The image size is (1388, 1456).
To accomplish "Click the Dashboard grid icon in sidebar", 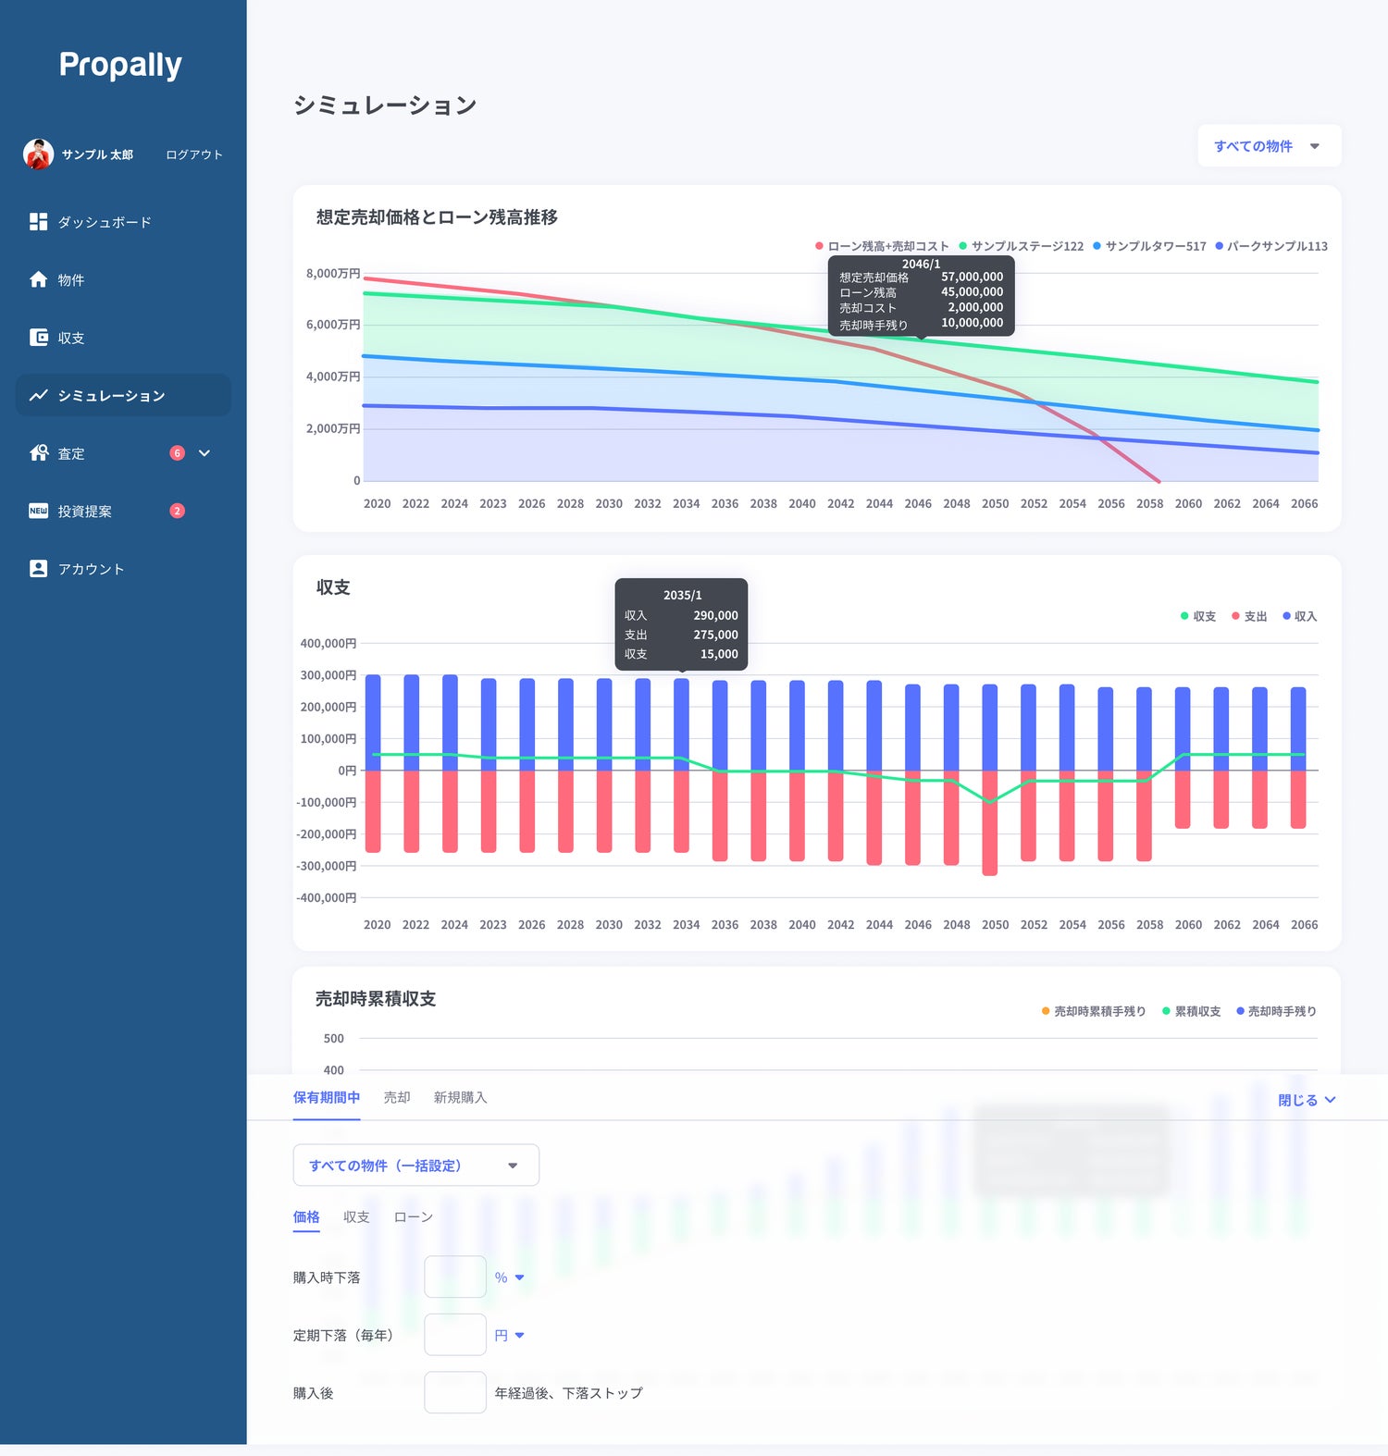I will point(38,222).
